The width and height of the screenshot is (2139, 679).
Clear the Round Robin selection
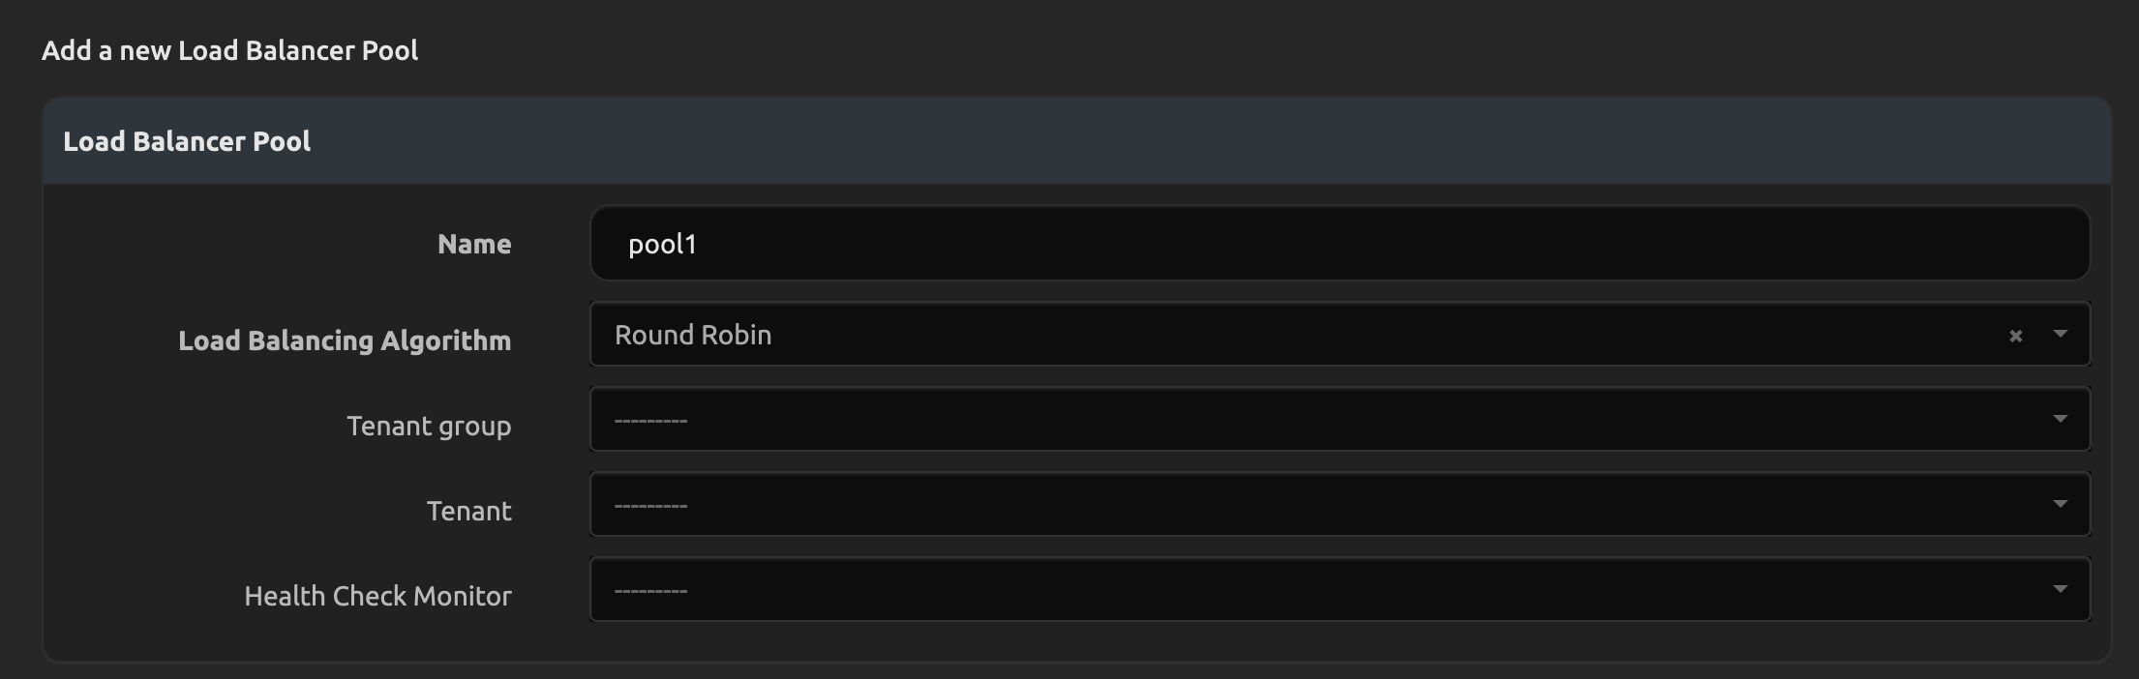pos(2015,336)
